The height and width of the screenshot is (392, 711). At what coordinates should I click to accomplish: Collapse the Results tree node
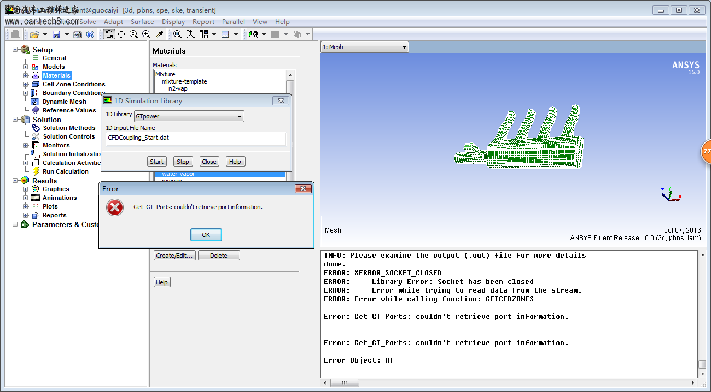15,181
